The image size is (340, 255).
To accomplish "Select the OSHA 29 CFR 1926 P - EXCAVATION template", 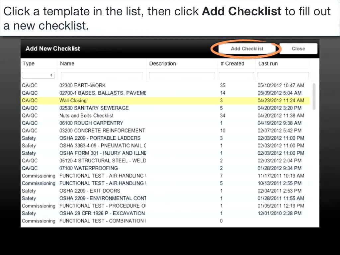I will (x=100, y=213).
